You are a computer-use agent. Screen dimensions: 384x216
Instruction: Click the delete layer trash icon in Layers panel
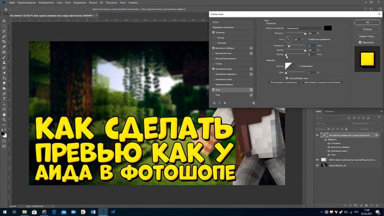[x=377, y=205]
